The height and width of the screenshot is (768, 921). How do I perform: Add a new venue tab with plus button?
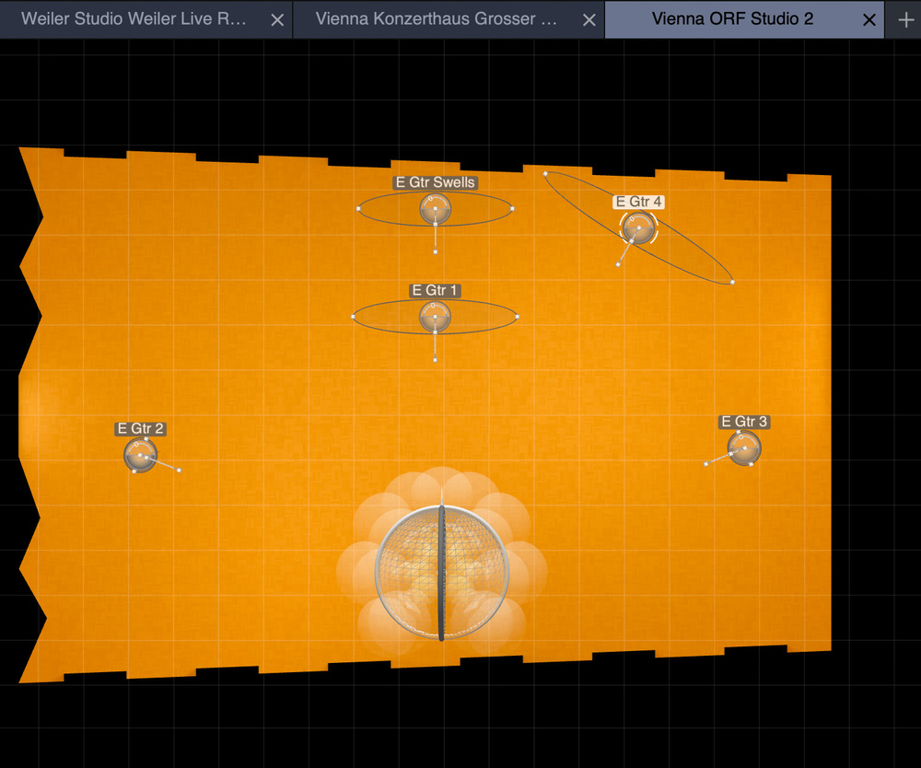pyautogui.click(x=904, y=19)
